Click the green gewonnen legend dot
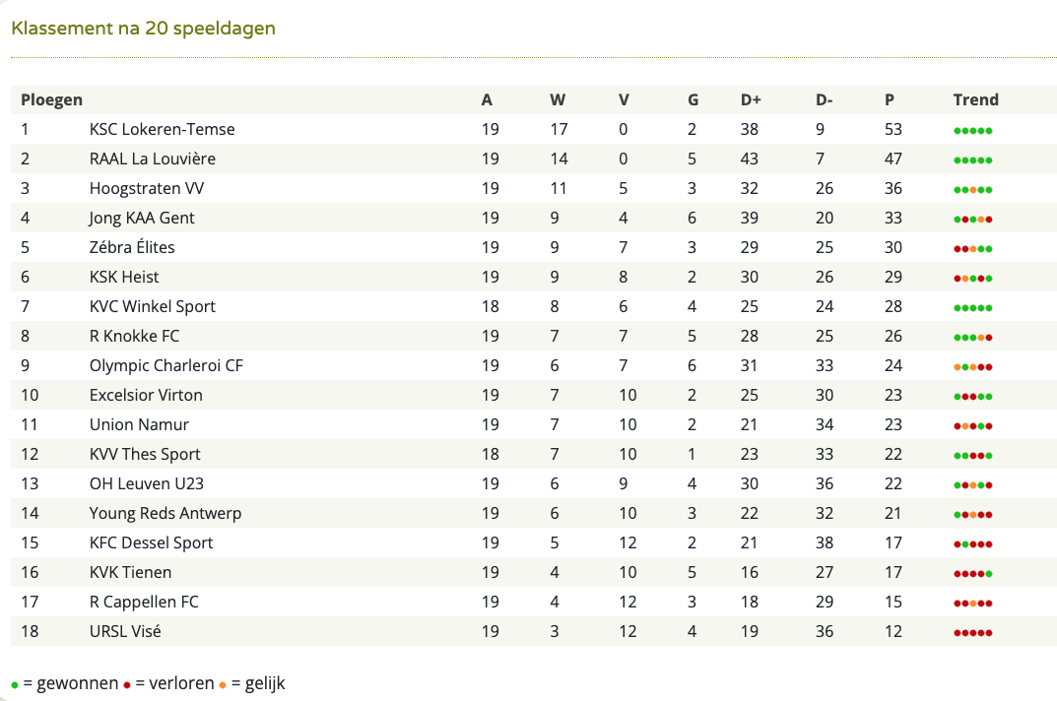The height and width of the screenshot is (701, 1057). 15,685
